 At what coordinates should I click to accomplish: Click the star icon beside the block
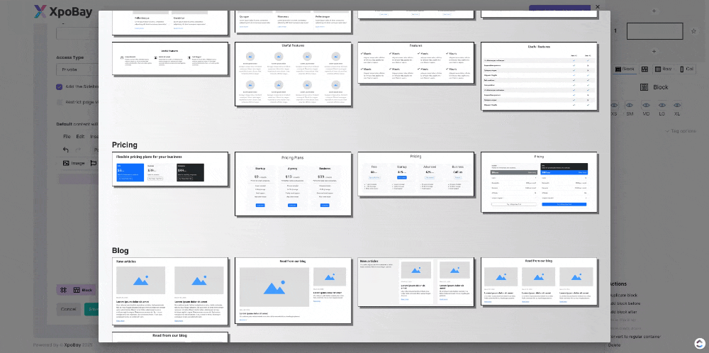pos(693,31)
